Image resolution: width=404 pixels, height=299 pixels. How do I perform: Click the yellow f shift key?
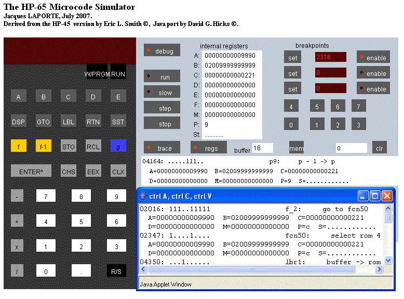tap(18, 146)
